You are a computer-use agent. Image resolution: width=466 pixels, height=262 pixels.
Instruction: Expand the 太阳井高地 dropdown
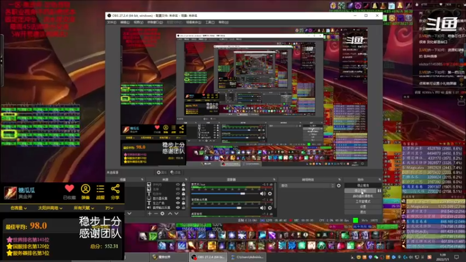[50, 208]
